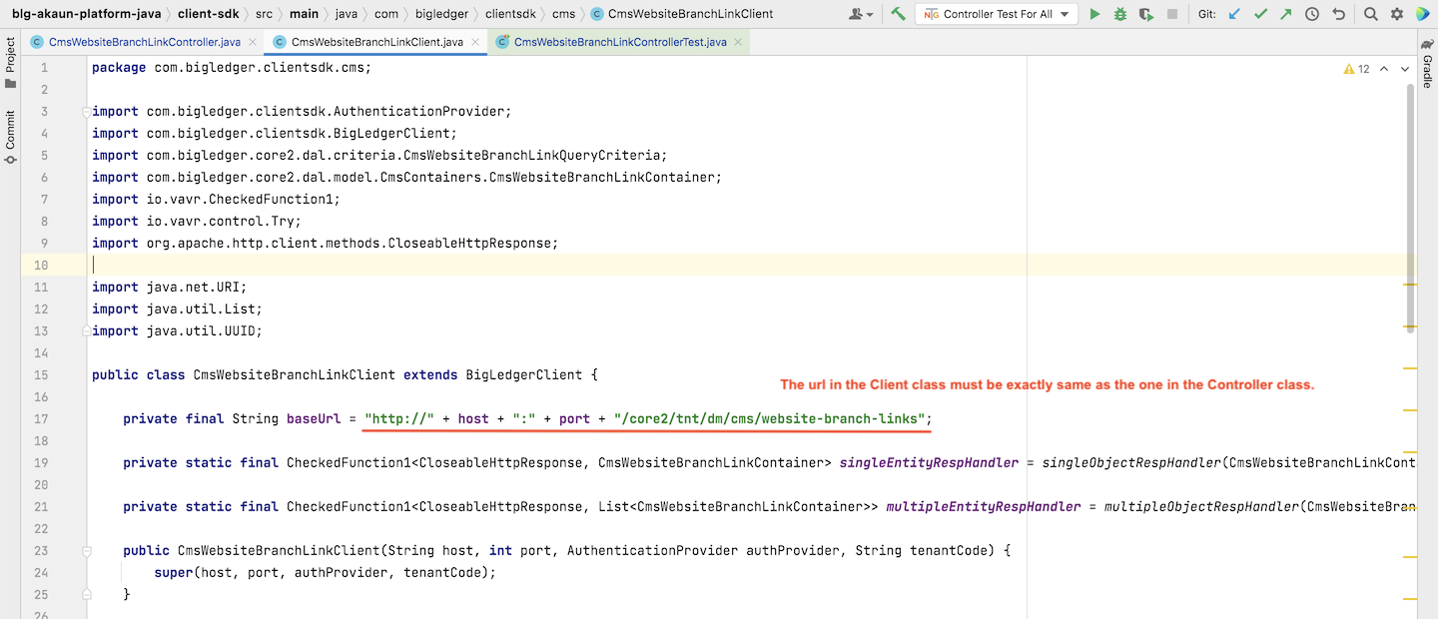Click fold end marker on line 13
The image size is (1438, 619).
coord(88,331)
